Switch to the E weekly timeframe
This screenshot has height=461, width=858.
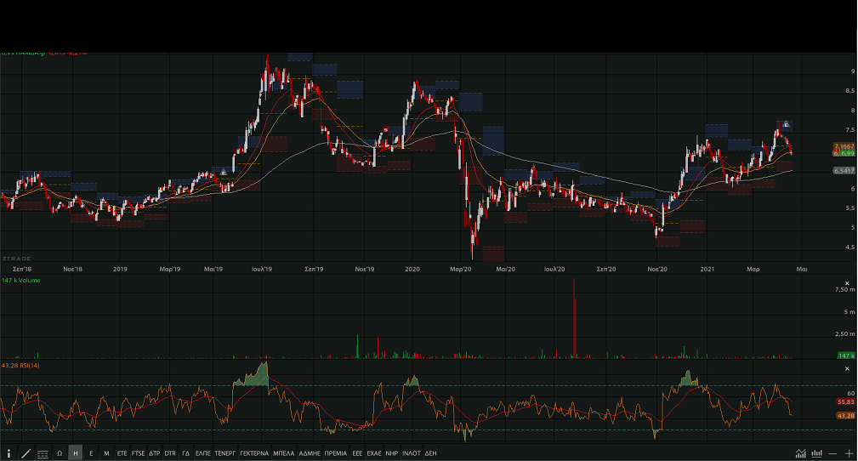click(x=91, y=453)
